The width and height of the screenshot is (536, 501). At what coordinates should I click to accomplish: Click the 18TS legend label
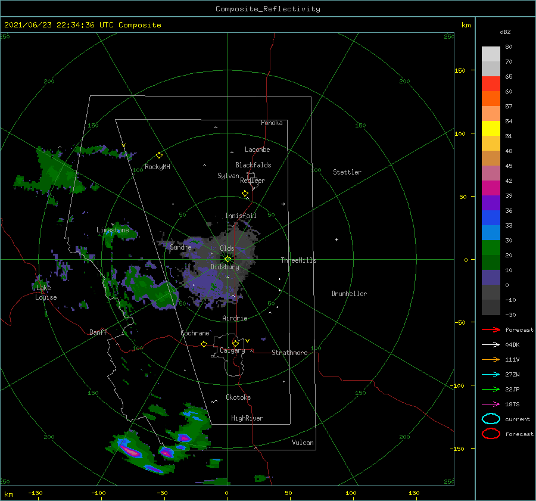click(x=512, y=404)
